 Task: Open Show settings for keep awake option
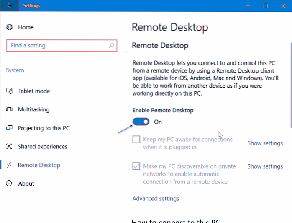[x=265, y=143]
